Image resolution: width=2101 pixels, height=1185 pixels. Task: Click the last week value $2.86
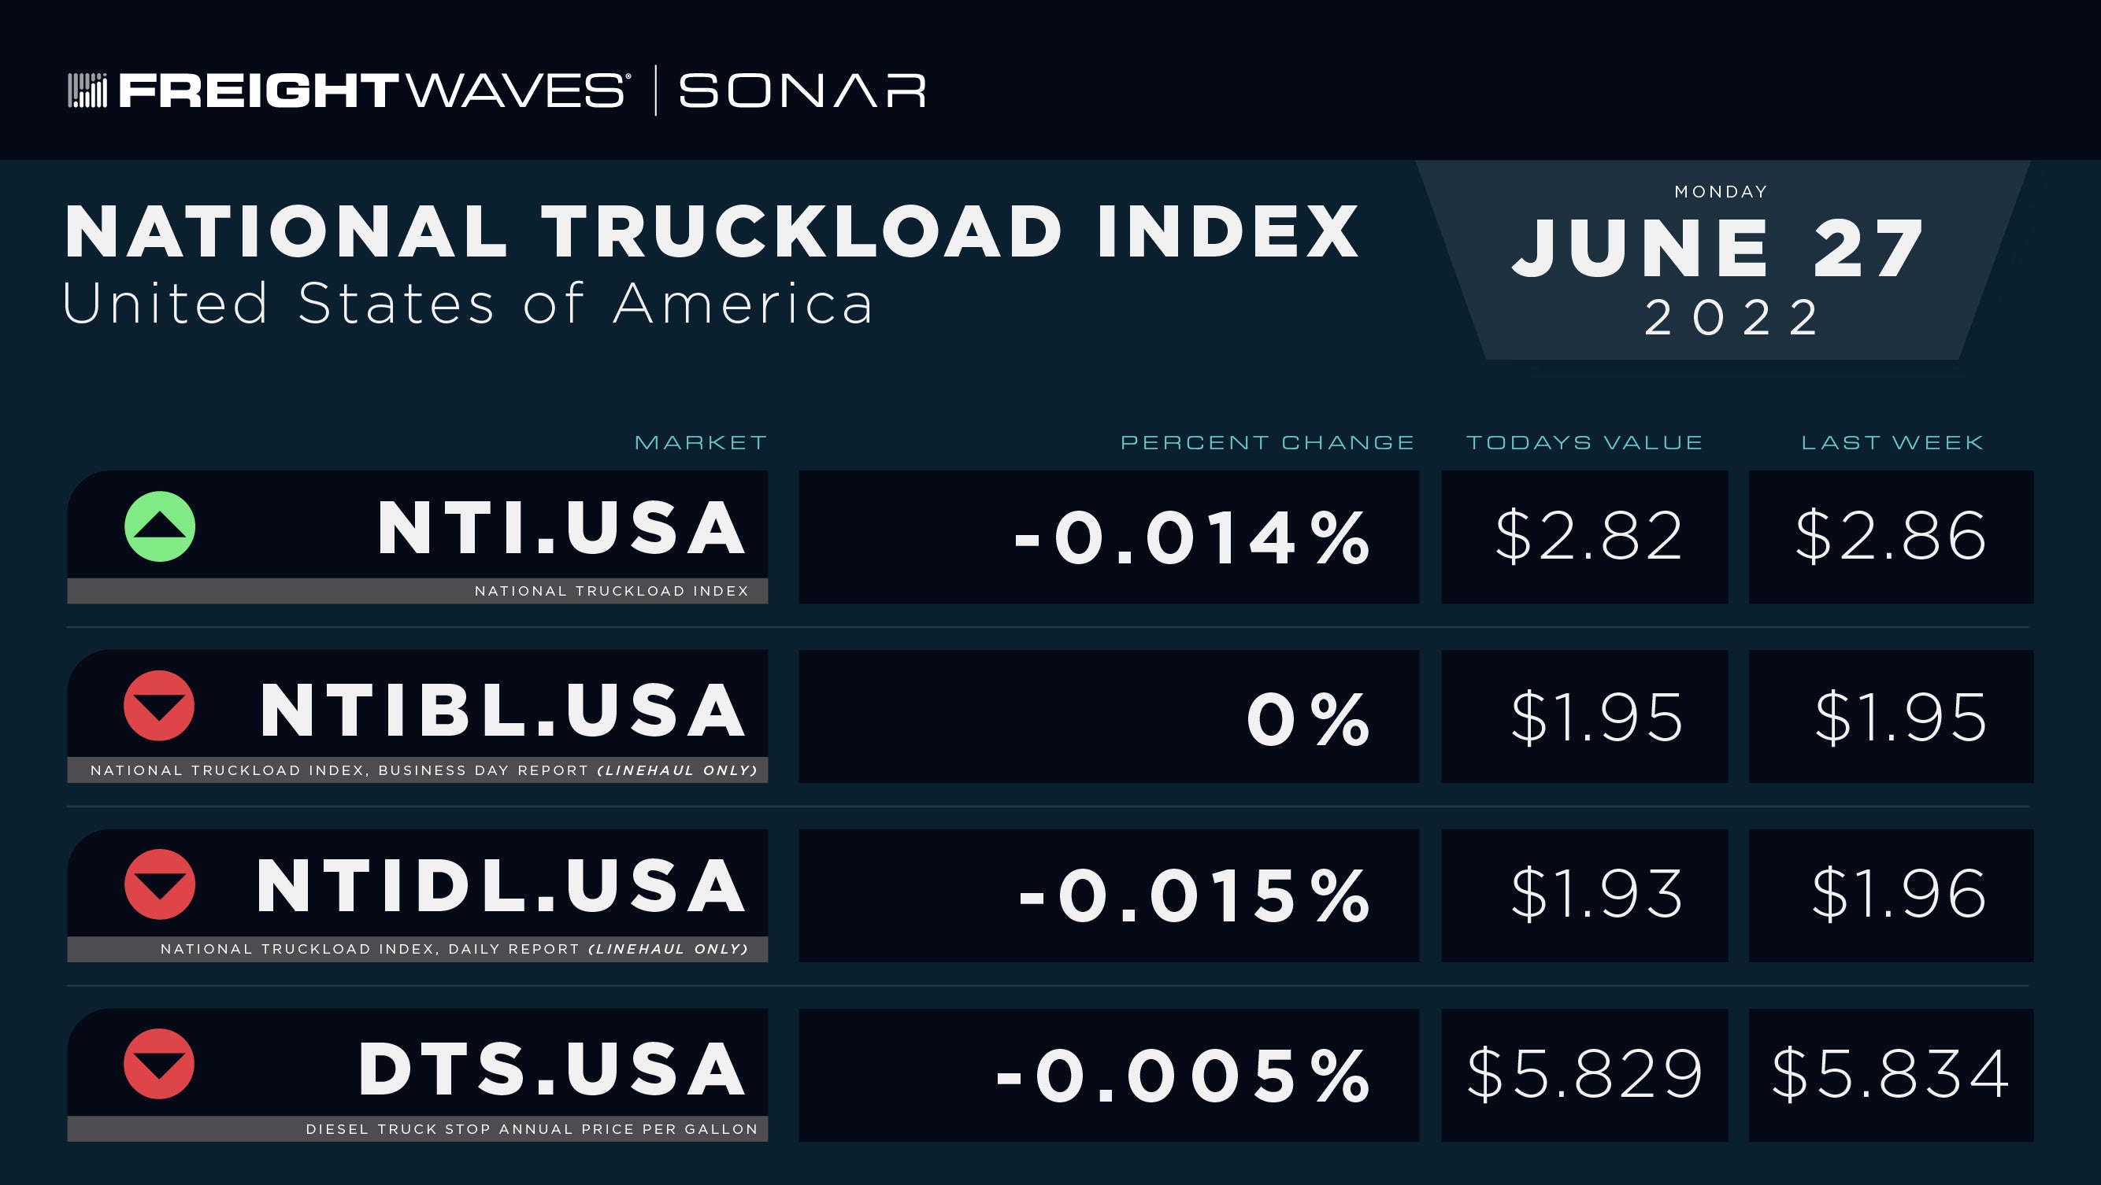tap(1891, 537)
